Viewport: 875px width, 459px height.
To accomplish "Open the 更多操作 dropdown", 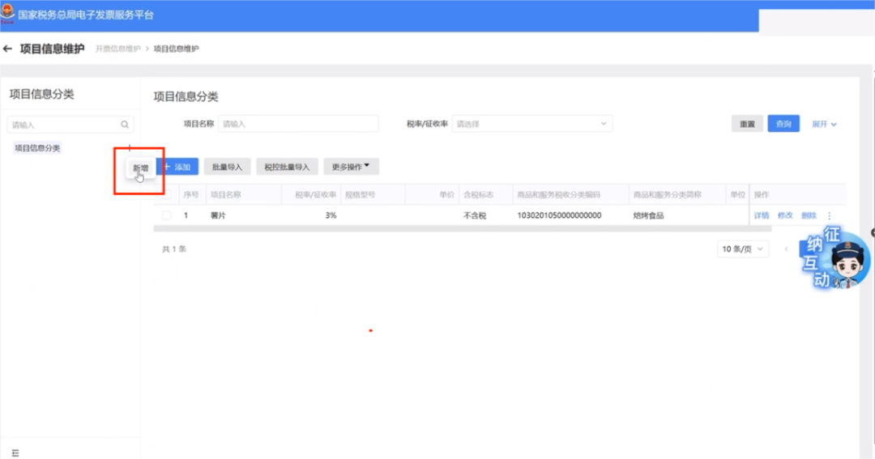I will (351, 167).
